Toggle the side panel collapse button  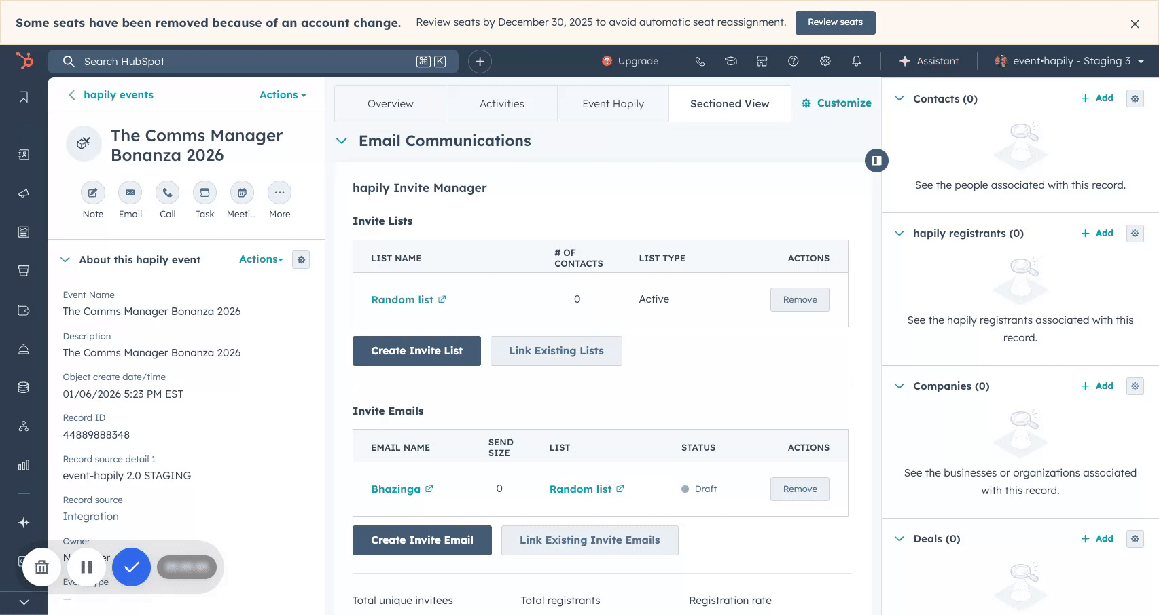click(876, 161)
